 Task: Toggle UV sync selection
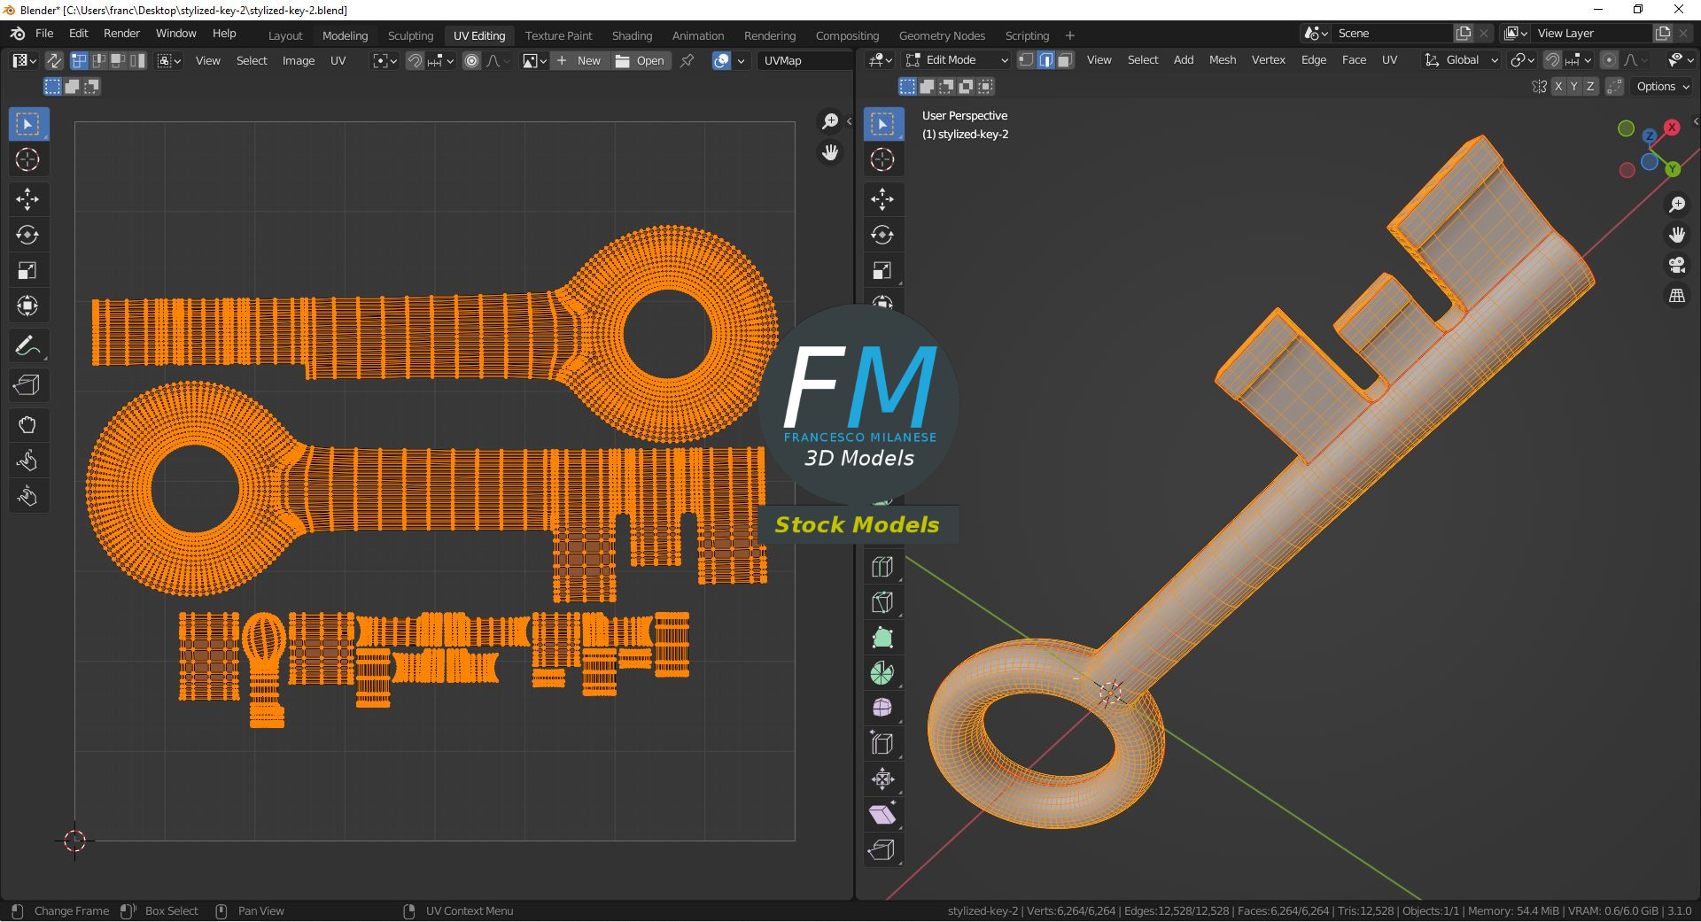(x=54, y=60)
